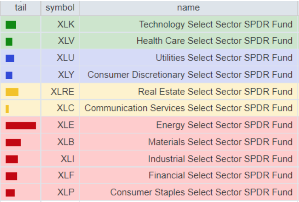Screen dimensions: 299x202
Task: Click the green tail bar for XLK
Action: point(11,25)
